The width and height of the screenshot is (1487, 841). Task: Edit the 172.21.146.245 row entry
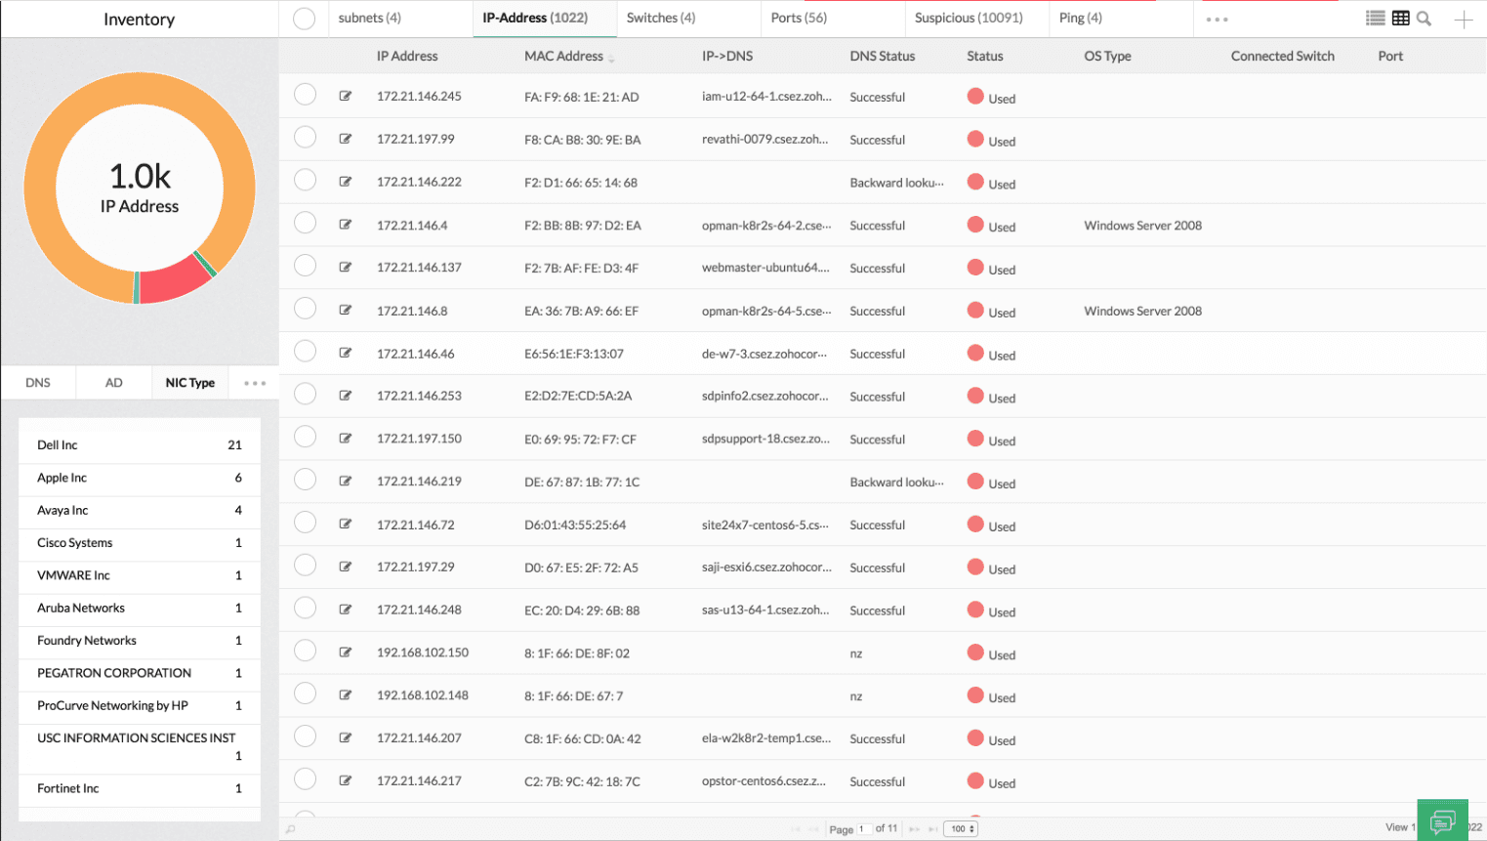[x=346, y=96]
